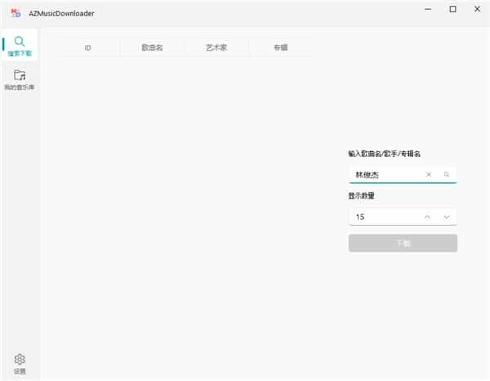Clear the search text with X icon
The height and width of the screenshot is (381, 490).
[x=429, y=174]
